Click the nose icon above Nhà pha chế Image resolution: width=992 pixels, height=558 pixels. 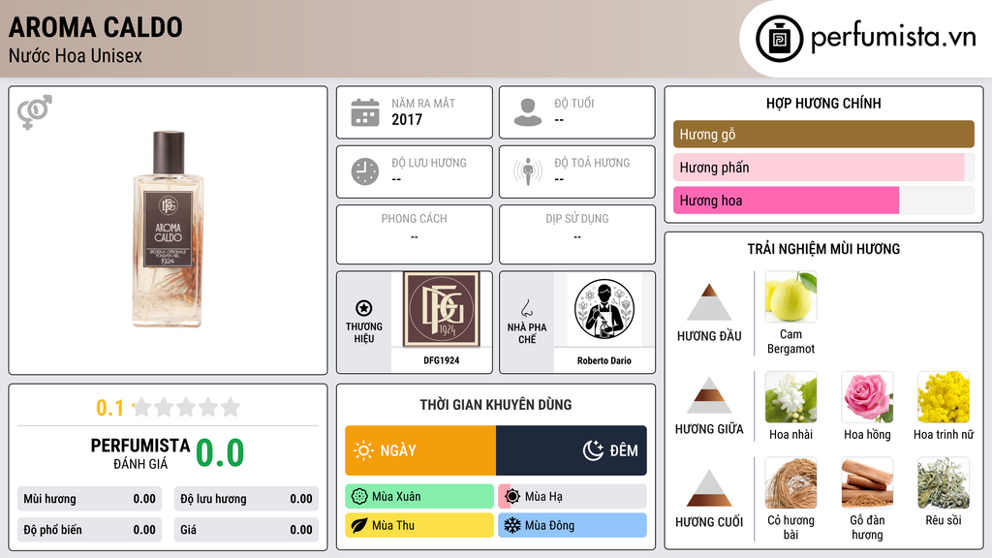526,308
